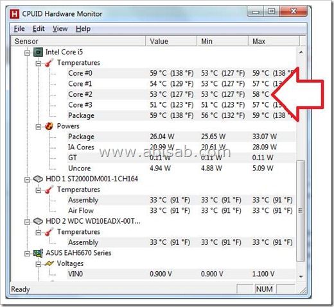Screen dimensions: 334x307
Task: Click the HDD 2 WDC drive icon
Action: [x=39, y=221]
